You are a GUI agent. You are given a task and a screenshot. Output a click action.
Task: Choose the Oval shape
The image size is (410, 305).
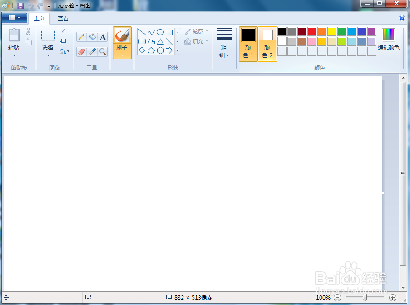160,32
